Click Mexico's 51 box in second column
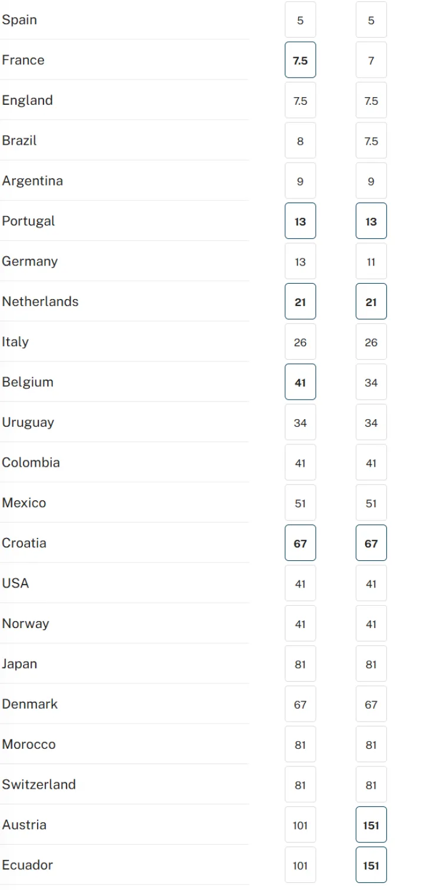 (371, 503)
